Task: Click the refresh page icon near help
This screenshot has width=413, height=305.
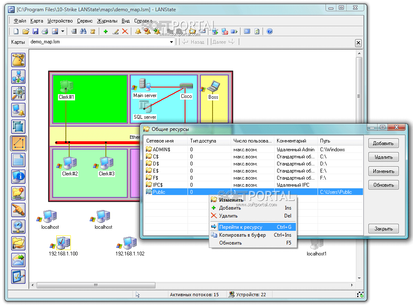Action: tap(257, 31)
